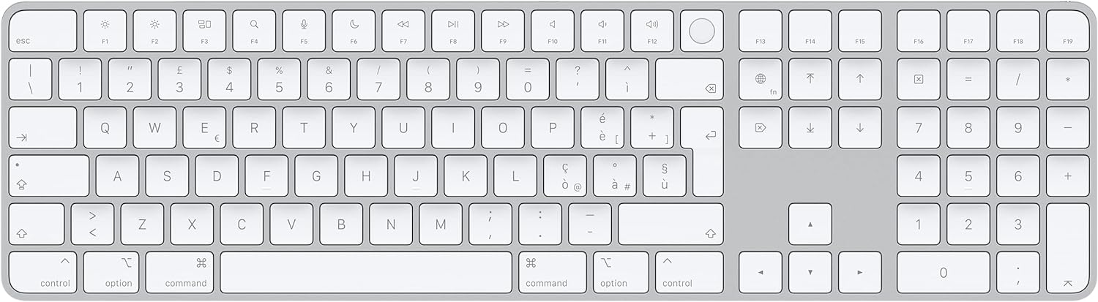Click the right arrow key

pos(859,273)
